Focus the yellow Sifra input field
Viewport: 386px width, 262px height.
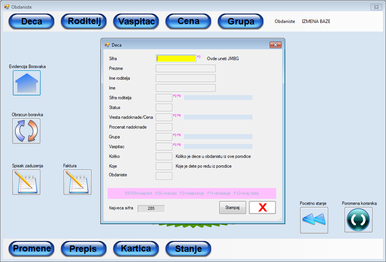[176, 59]
